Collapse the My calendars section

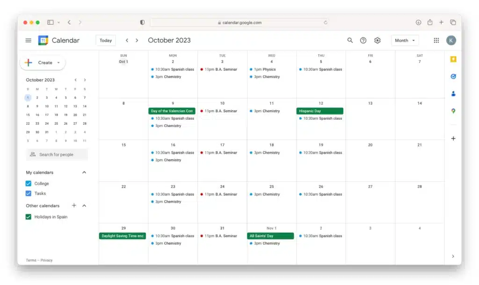click(84, 172)
